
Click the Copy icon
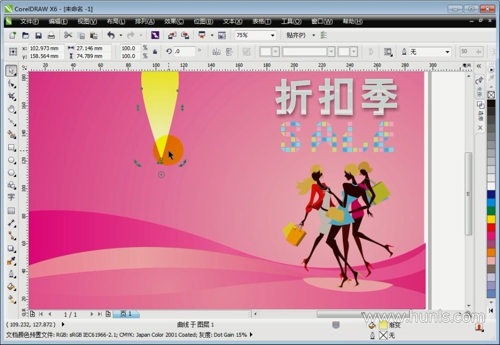(81, 35)
